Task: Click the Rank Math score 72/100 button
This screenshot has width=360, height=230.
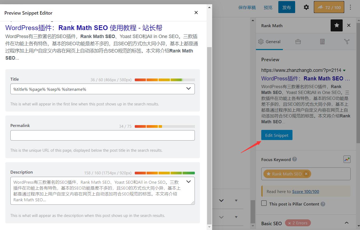Action: tap(329, 7)
